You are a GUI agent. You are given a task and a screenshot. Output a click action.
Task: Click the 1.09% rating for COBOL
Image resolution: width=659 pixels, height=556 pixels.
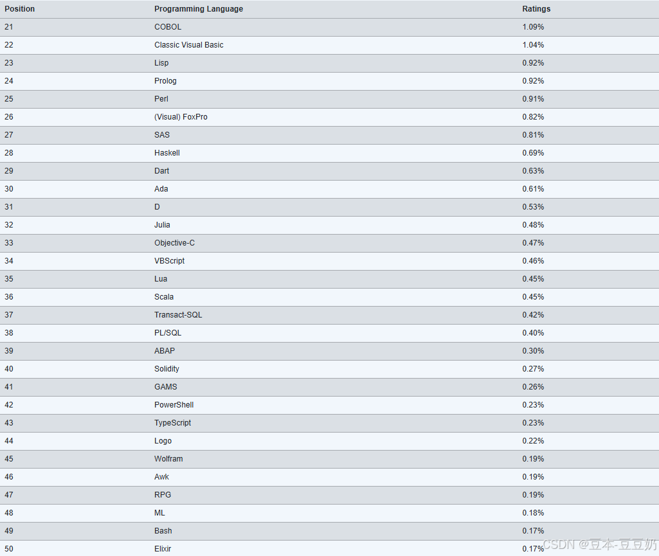coord(533,27)
